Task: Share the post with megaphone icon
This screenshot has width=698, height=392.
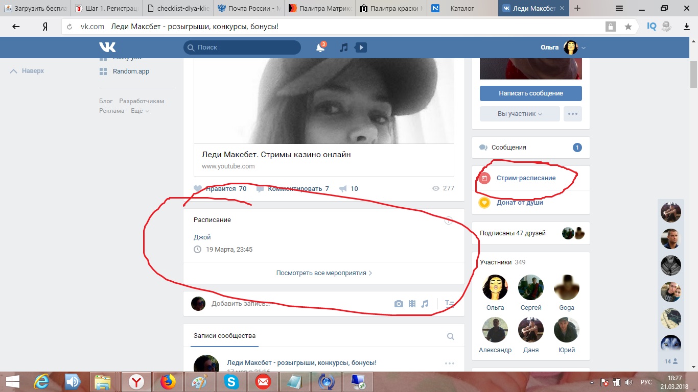Action: pyautogui.click(x=342, y=189)
